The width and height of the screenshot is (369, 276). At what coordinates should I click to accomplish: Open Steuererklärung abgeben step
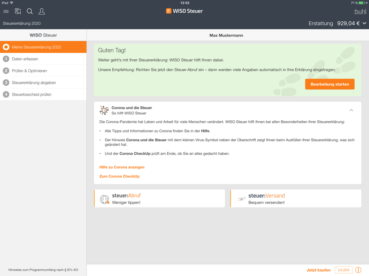(x=43, y=82)
